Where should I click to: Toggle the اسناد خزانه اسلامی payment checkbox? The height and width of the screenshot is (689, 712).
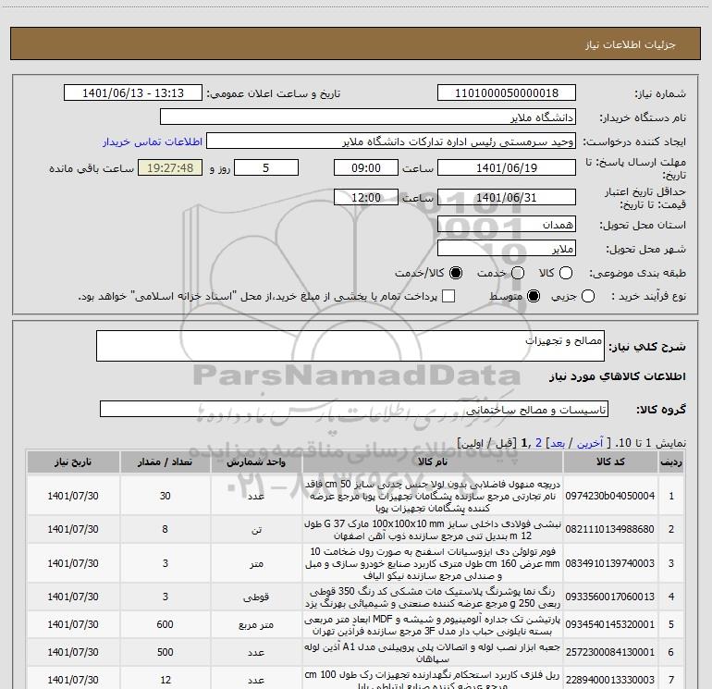point(448,296)
